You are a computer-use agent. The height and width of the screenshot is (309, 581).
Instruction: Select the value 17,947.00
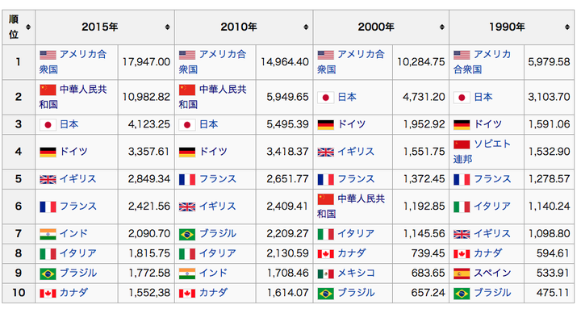pos(146,62)
